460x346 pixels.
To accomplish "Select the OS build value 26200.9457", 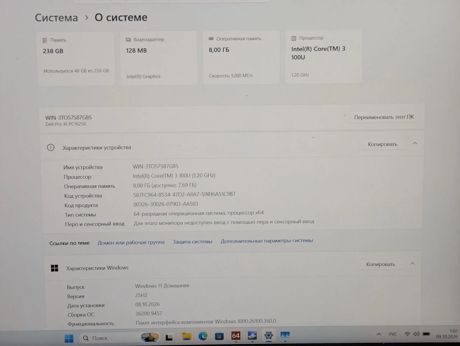I will (149, 313).
